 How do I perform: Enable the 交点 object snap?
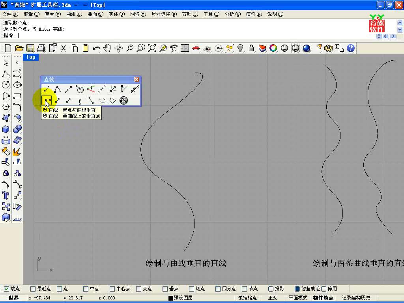coord(144,289)
